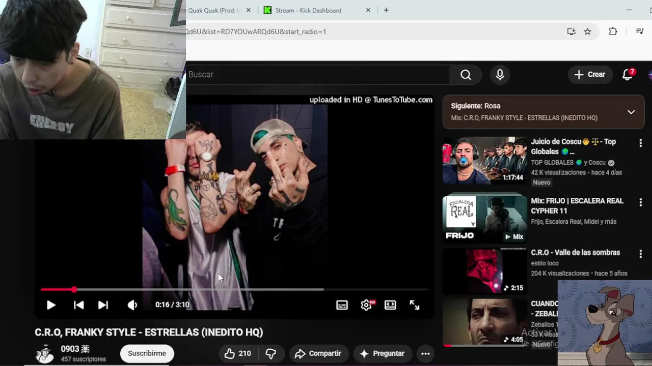This screenshot has width=652, height=366.
Task: Open options for Valle de las sombras
Action: [x=641, y=254]
